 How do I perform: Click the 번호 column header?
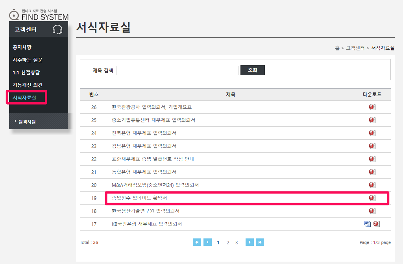coord(94,94)
